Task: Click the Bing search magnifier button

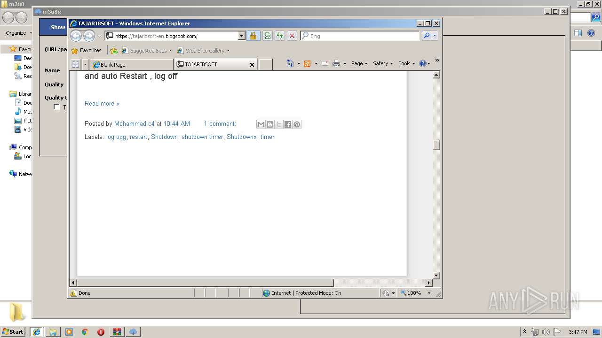Action: pyautogui.click(x=427, y=36)
